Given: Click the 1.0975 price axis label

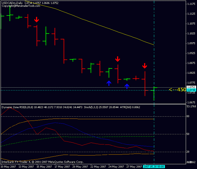Looking at the screenshot, I should (191, 43).
